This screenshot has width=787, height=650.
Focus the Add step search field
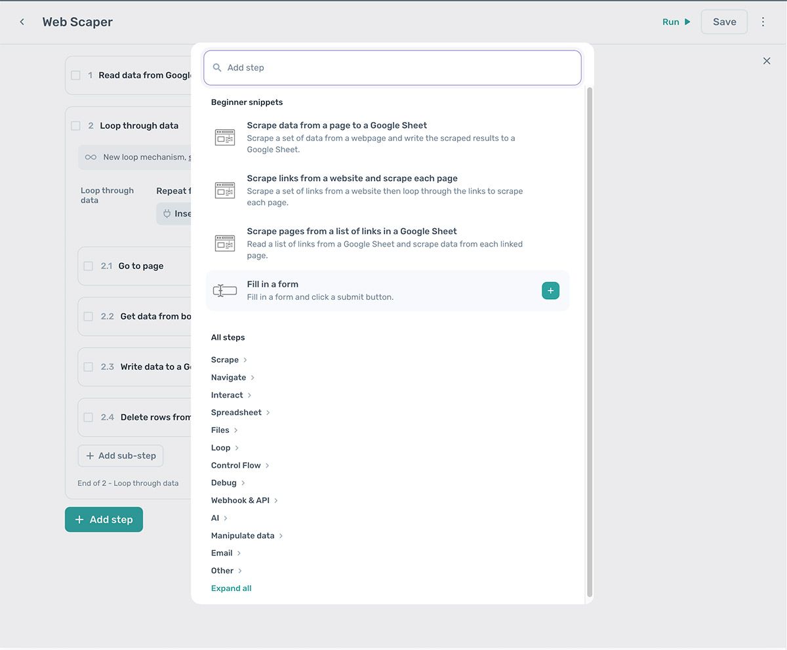pyautogui.click(x=392, y=68)
